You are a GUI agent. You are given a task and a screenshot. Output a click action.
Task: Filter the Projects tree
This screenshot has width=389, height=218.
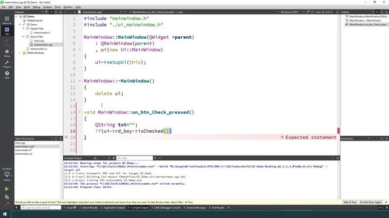[x=46, y=12]
